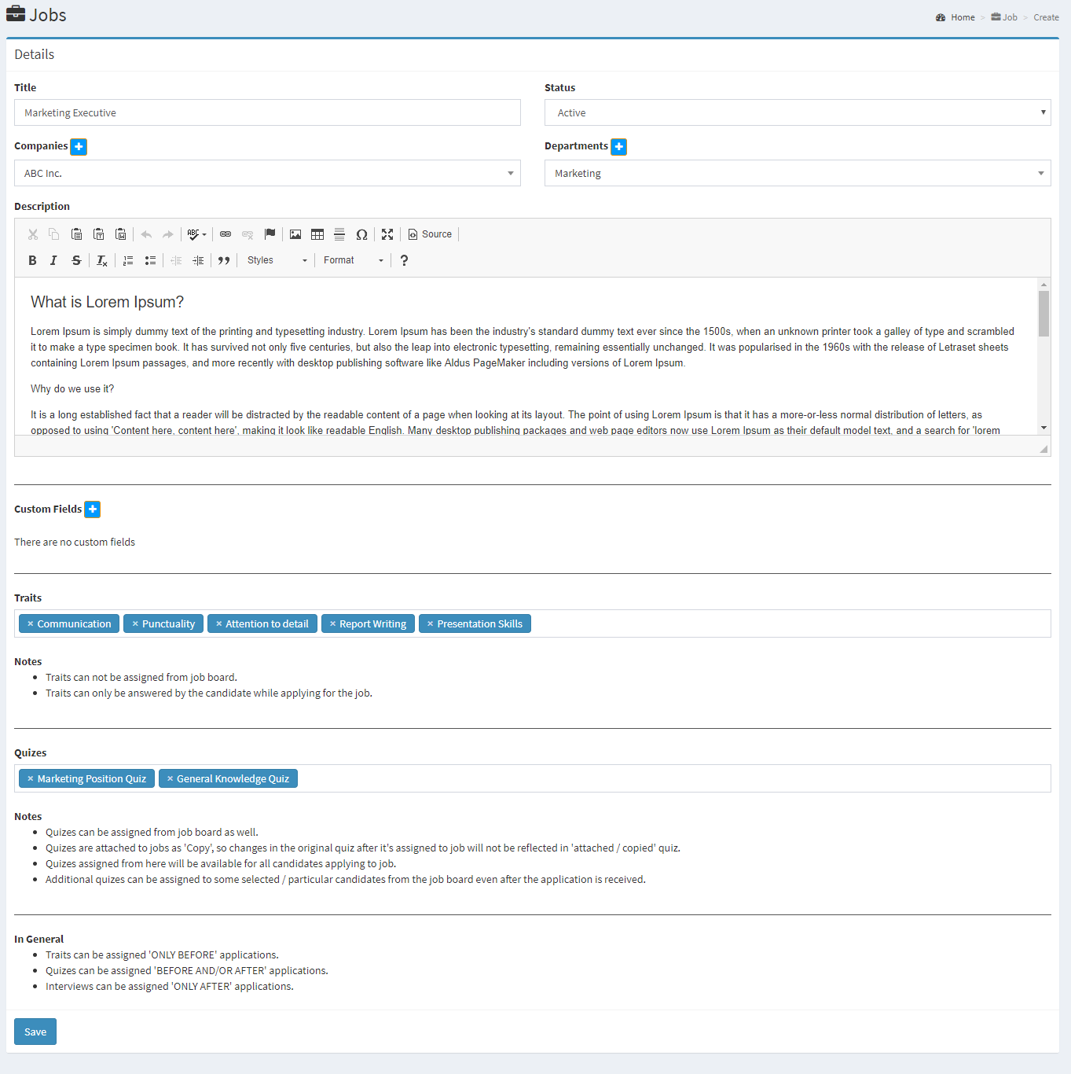Open the Companies dropdown showing ABC Inc.

pos(267,173)
